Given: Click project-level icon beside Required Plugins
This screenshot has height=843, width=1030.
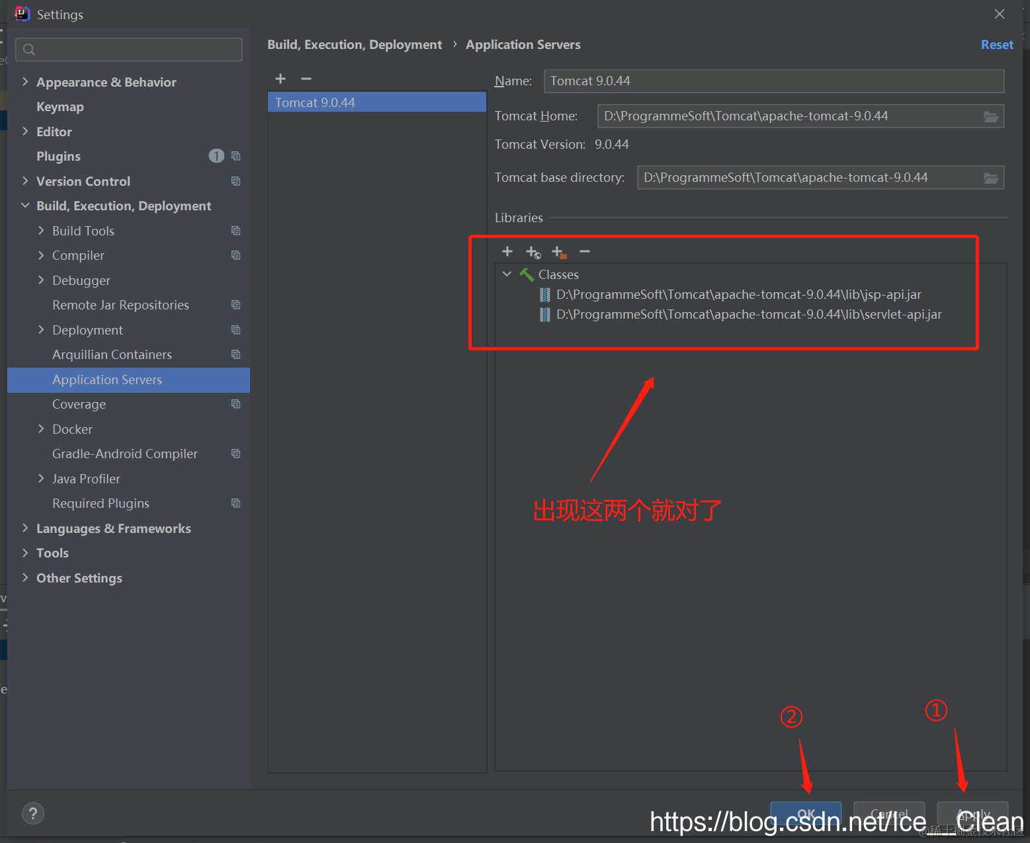Looking at the screenshot, I should tap(236, 503).
